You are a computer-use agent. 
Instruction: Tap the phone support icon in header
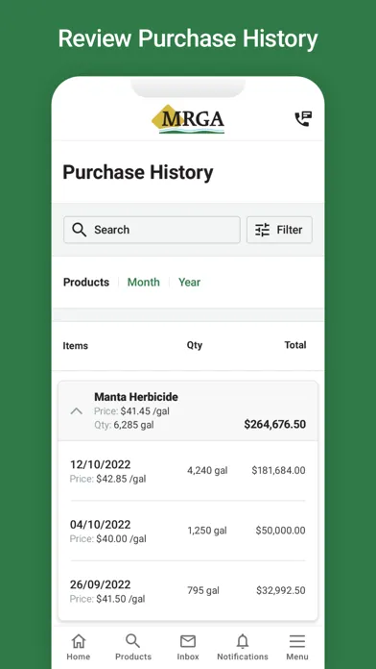[303, 119]
